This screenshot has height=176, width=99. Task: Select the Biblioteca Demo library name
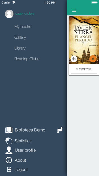click(x=30, y=130)
